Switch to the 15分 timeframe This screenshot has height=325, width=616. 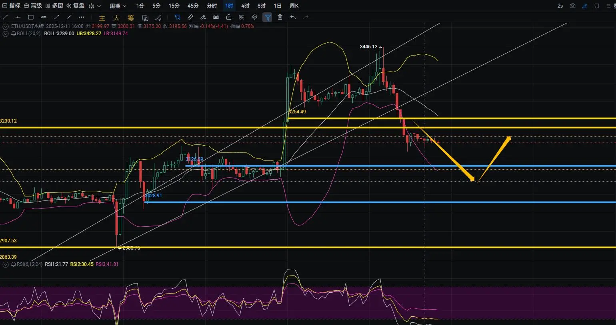[174, 6]
